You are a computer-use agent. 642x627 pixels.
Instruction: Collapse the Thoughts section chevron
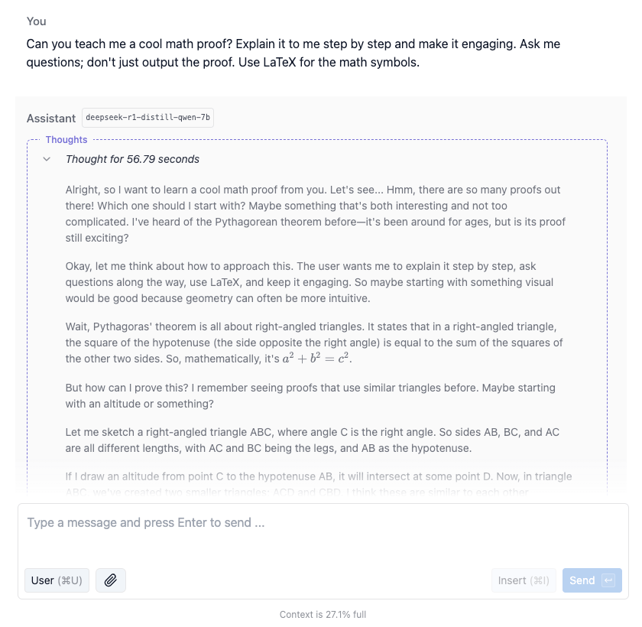47,159
